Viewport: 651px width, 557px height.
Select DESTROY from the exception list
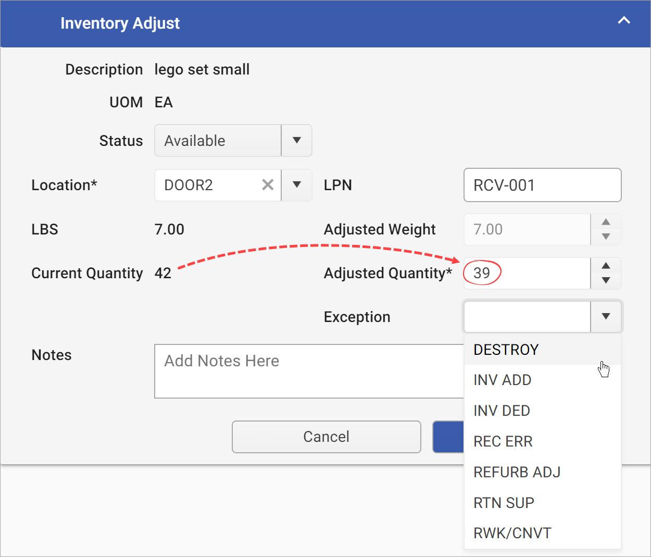pyautogui.click(x=506, y=350)
